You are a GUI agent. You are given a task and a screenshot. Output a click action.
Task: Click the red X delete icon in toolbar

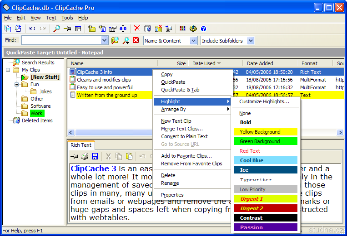coord(137,29)
